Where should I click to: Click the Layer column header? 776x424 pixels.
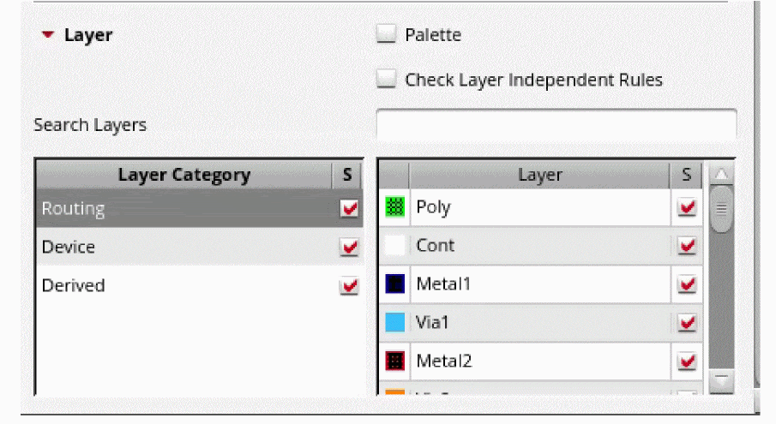(x=539, y=175)
